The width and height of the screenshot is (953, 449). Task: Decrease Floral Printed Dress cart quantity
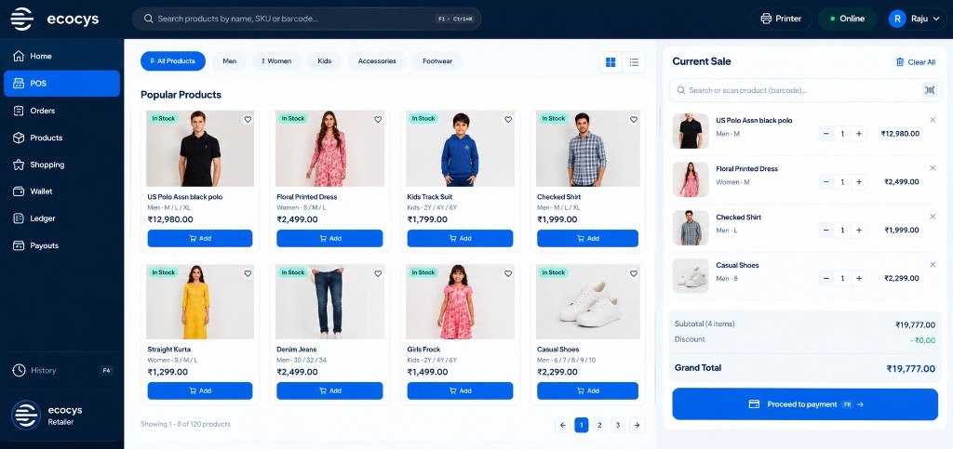point(826,181)
